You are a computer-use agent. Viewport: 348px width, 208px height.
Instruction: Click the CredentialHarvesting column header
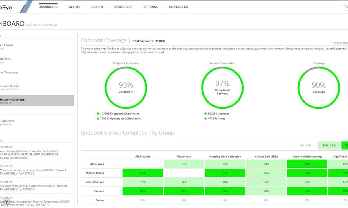point(307,157)
